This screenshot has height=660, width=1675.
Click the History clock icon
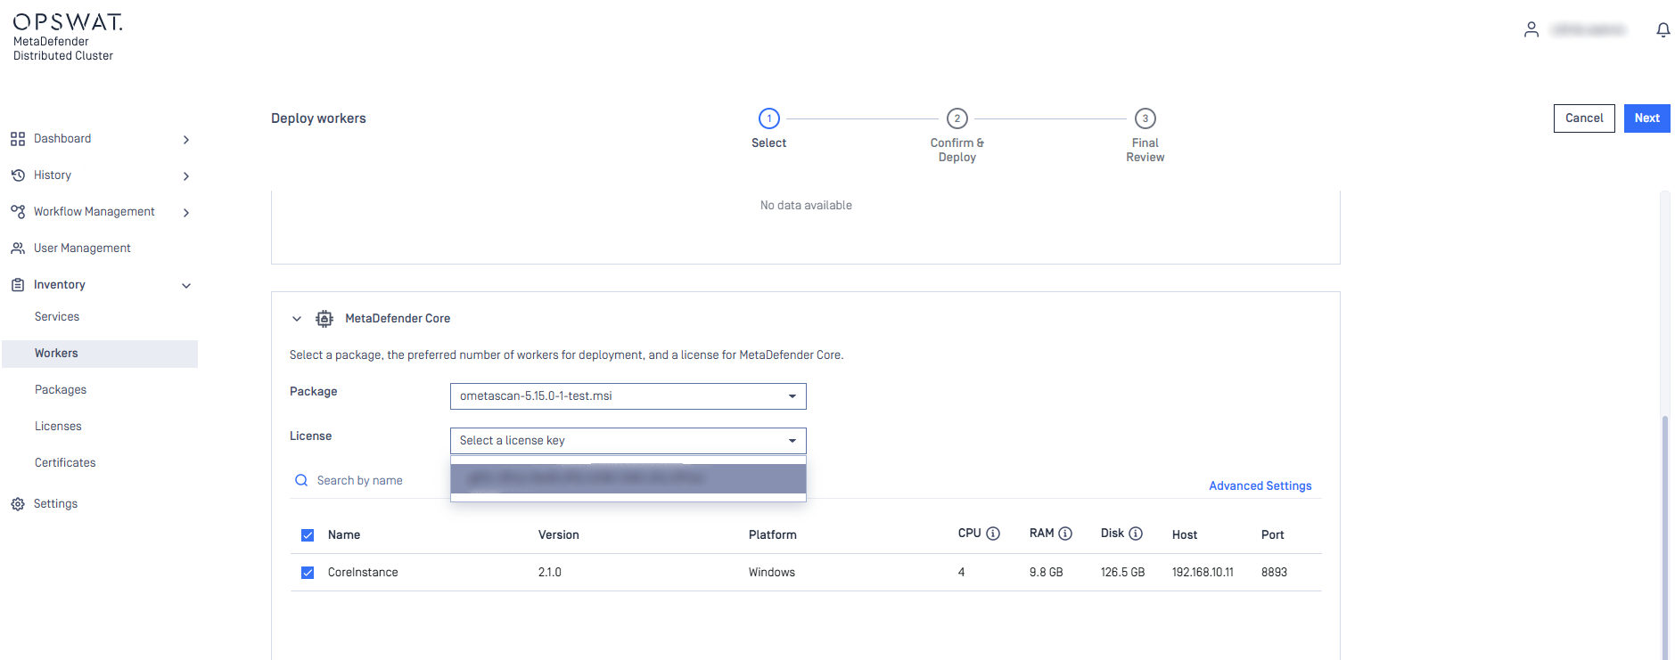[18, 175]
